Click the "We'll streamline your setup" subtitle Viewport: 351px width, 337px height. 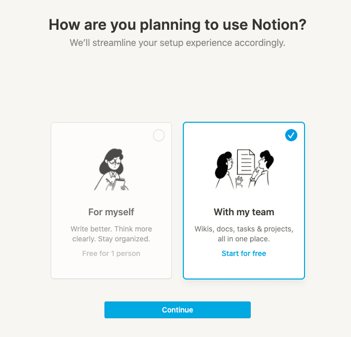click(178, 43)
